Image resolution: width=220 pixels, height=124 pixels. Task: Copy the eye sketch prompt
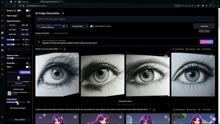coord(61,49)
